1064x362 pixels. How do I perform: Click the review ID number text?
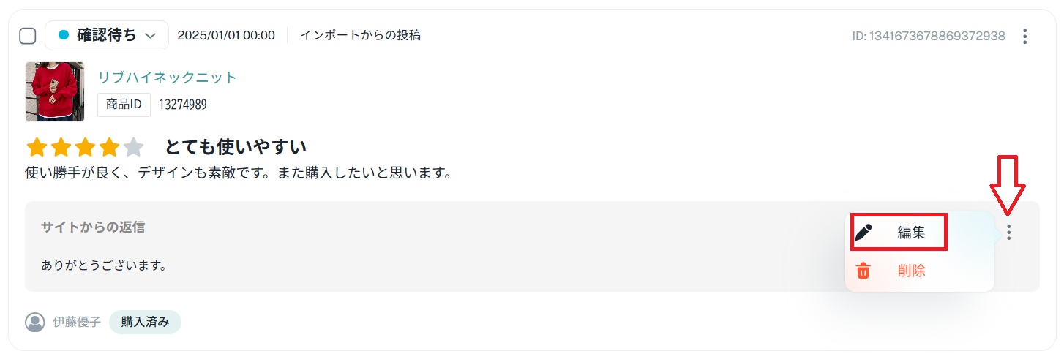(x=929, y=36)
